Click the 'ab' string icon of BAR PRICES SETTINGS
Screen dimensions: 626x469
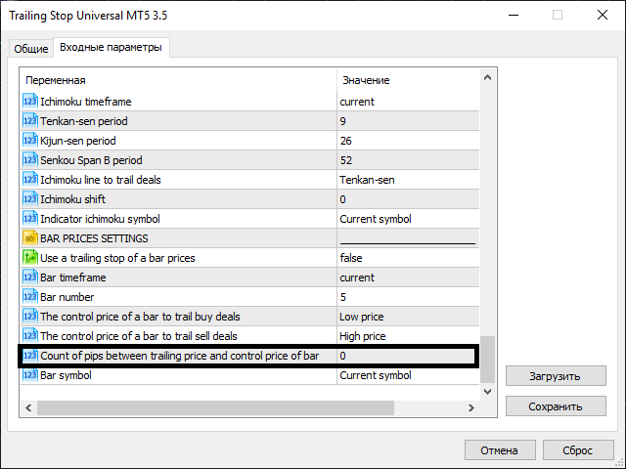point(30,238)
